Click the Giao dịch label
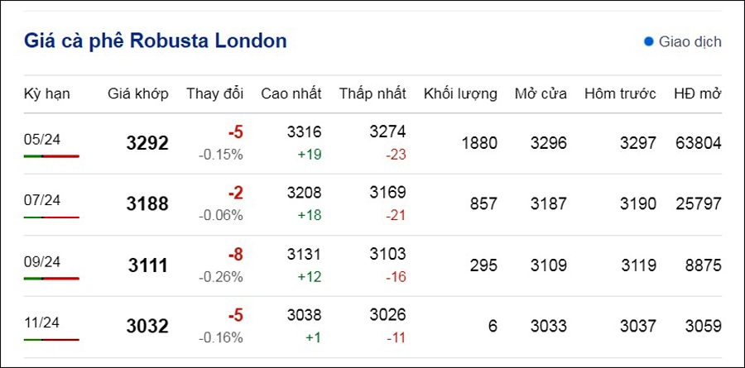The width and height of the screenshot is (745, 368). (x=690, y=42)
